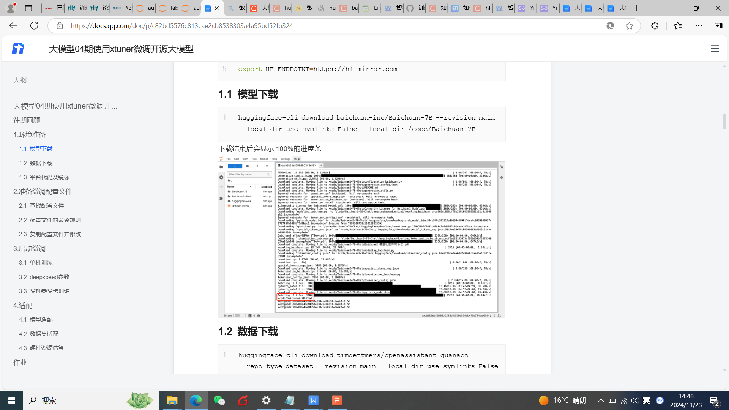Open Edge settings and more menu
The width and height of the screenshot is (729, 410).
click(698, 25)
